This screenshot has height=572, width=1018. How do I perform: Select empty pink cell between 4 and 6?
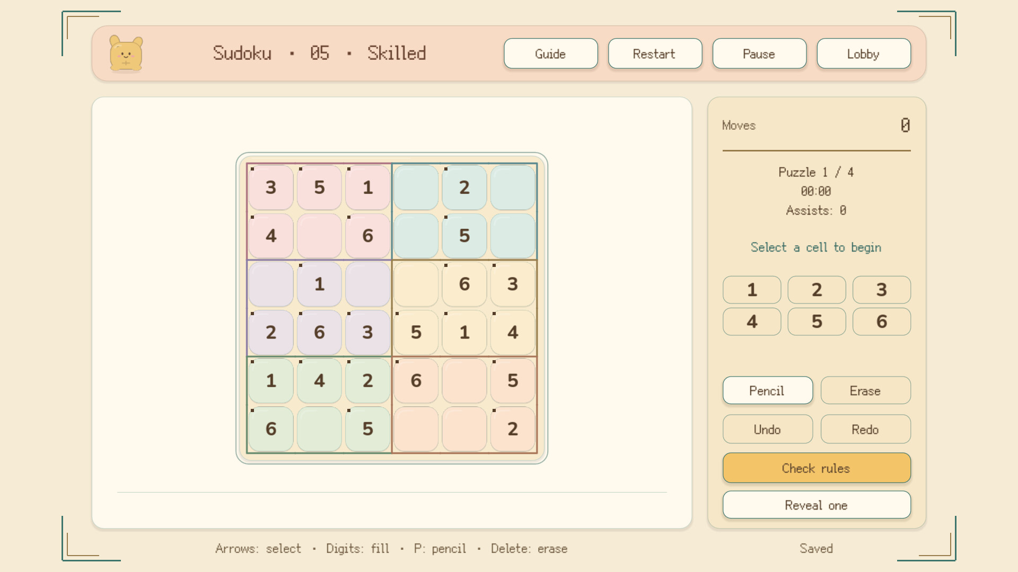click(x=319, y=236)
